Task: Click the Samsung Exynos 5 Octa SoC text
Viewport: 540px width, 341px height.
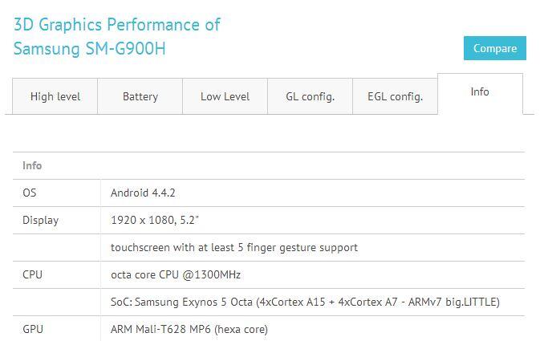Action: pos(305,302)
